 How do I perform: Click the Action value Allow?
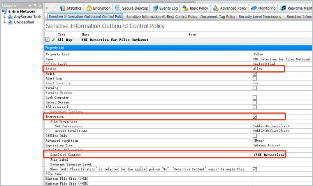point(258,69)
